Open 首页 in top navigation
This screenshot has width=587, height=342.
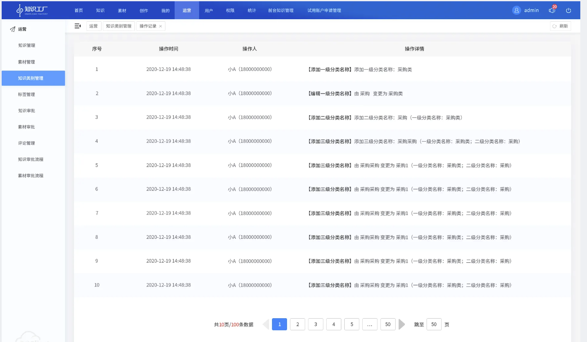[79, 10]
